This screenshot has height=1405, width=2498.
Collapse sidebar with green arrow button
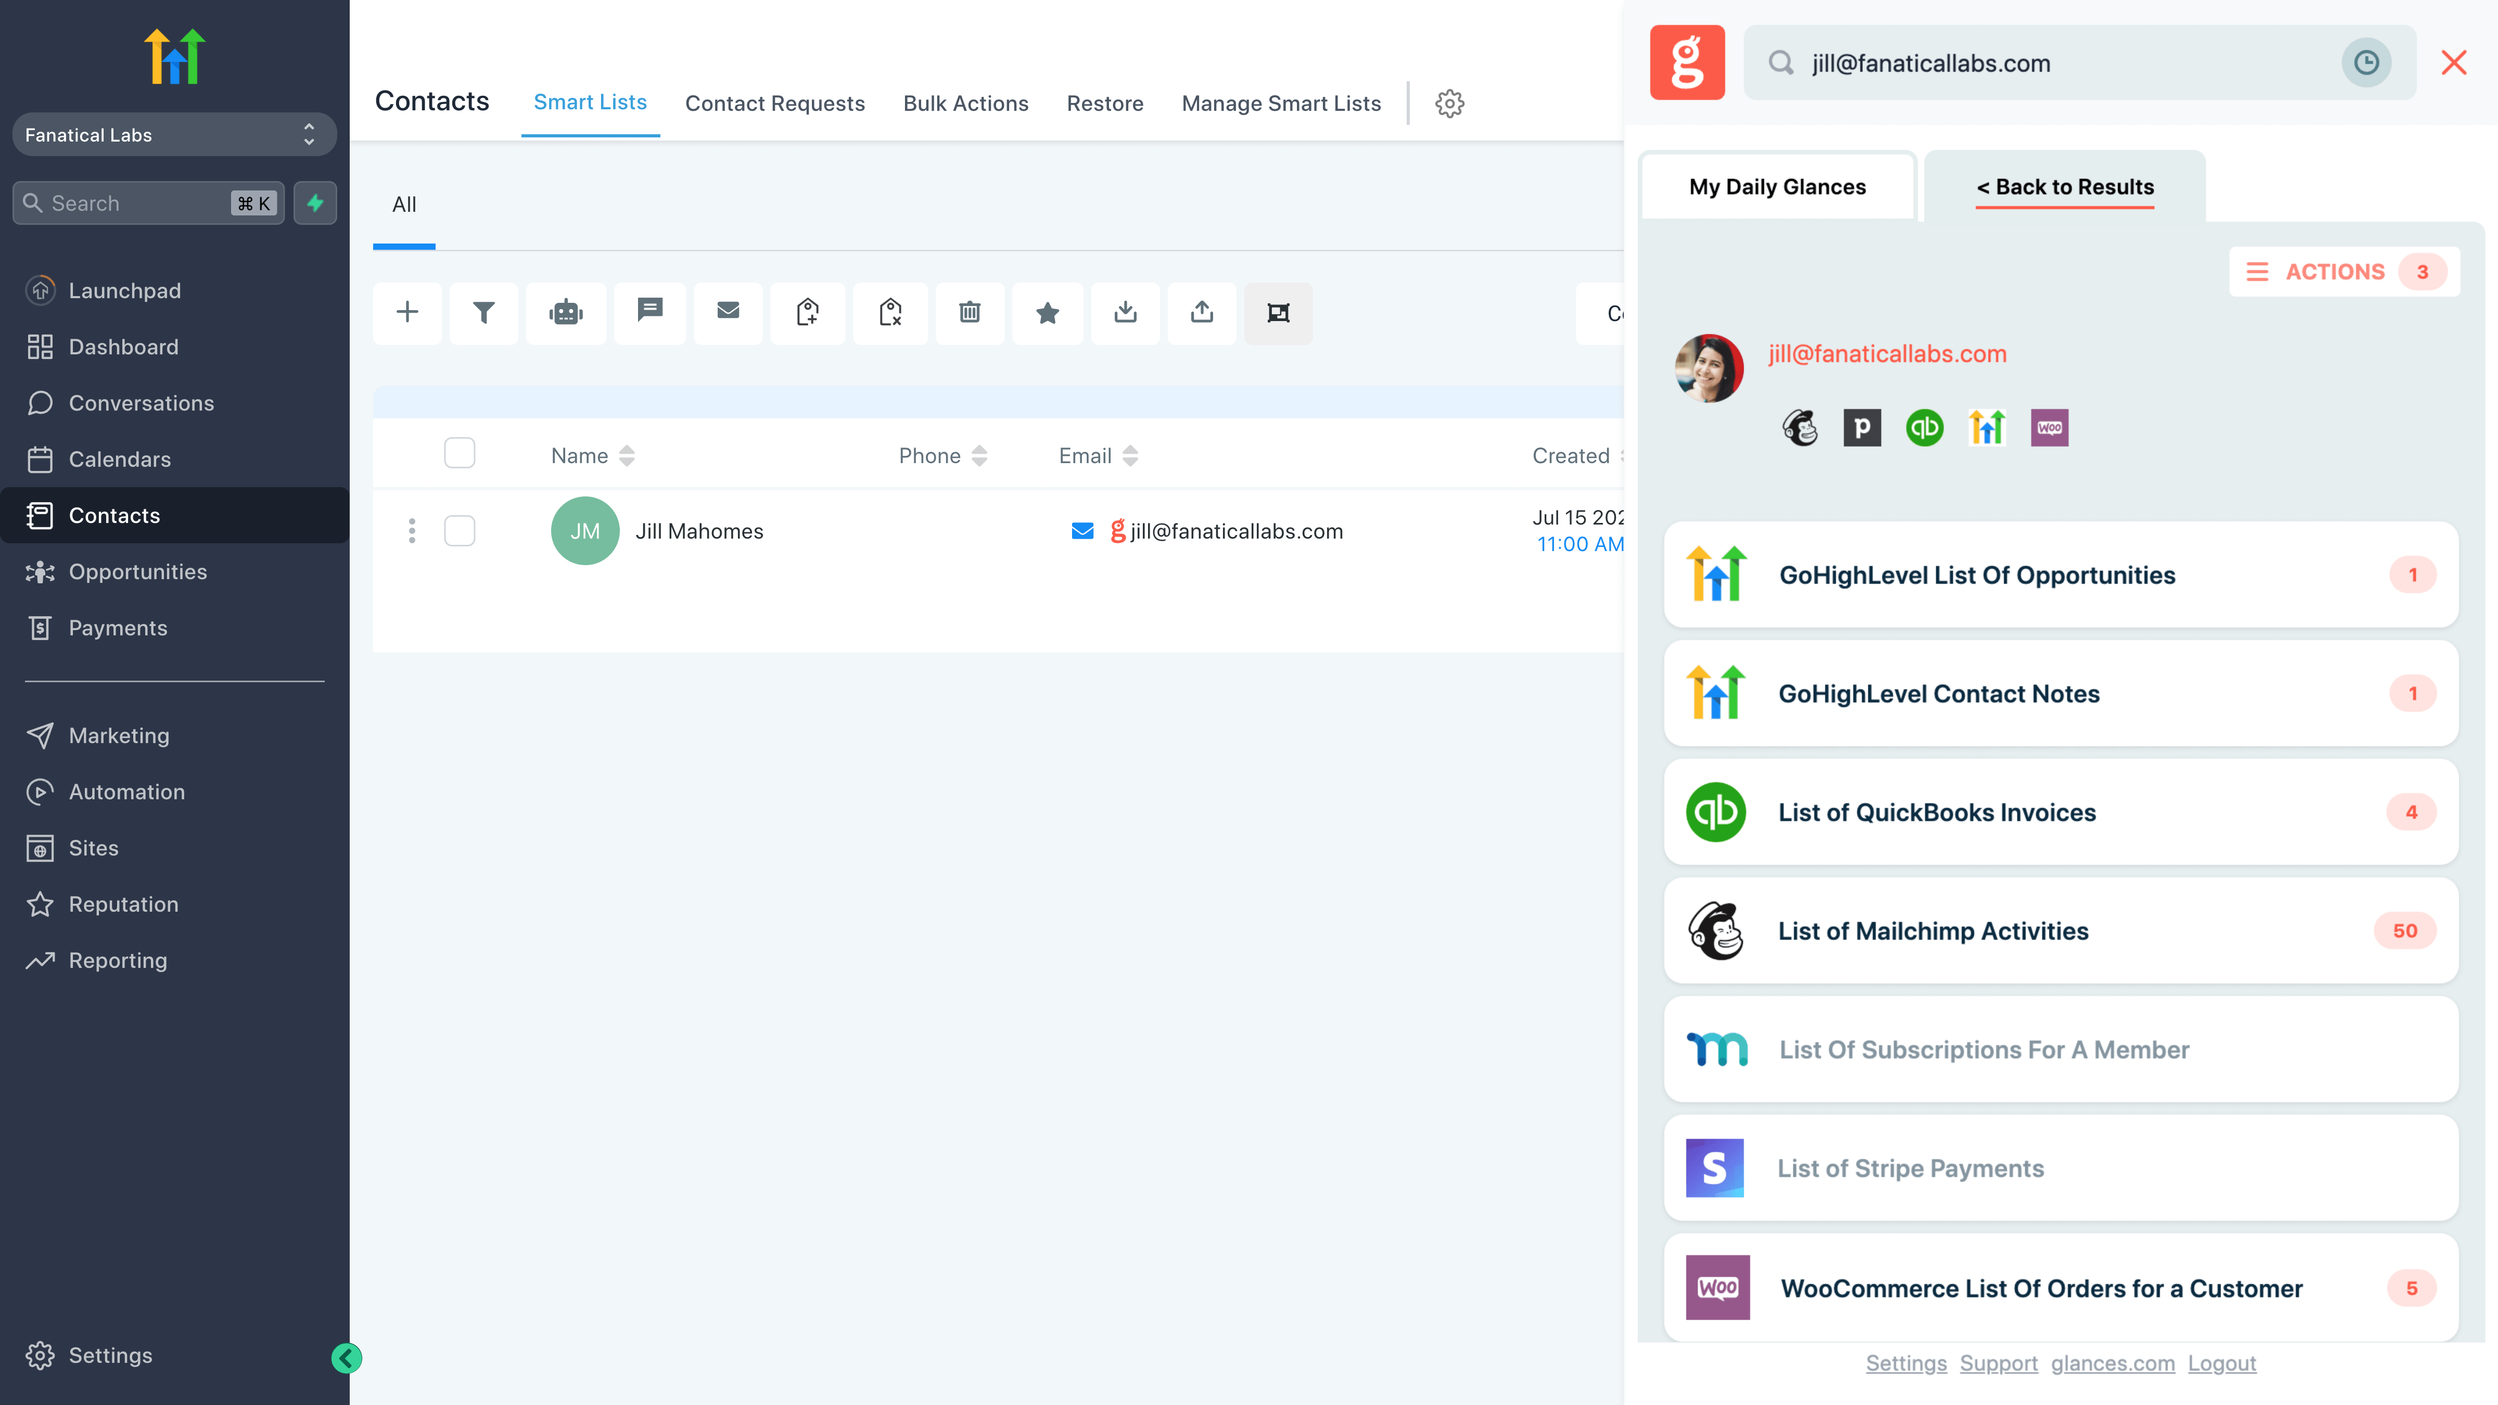[x=346, y=1358]
